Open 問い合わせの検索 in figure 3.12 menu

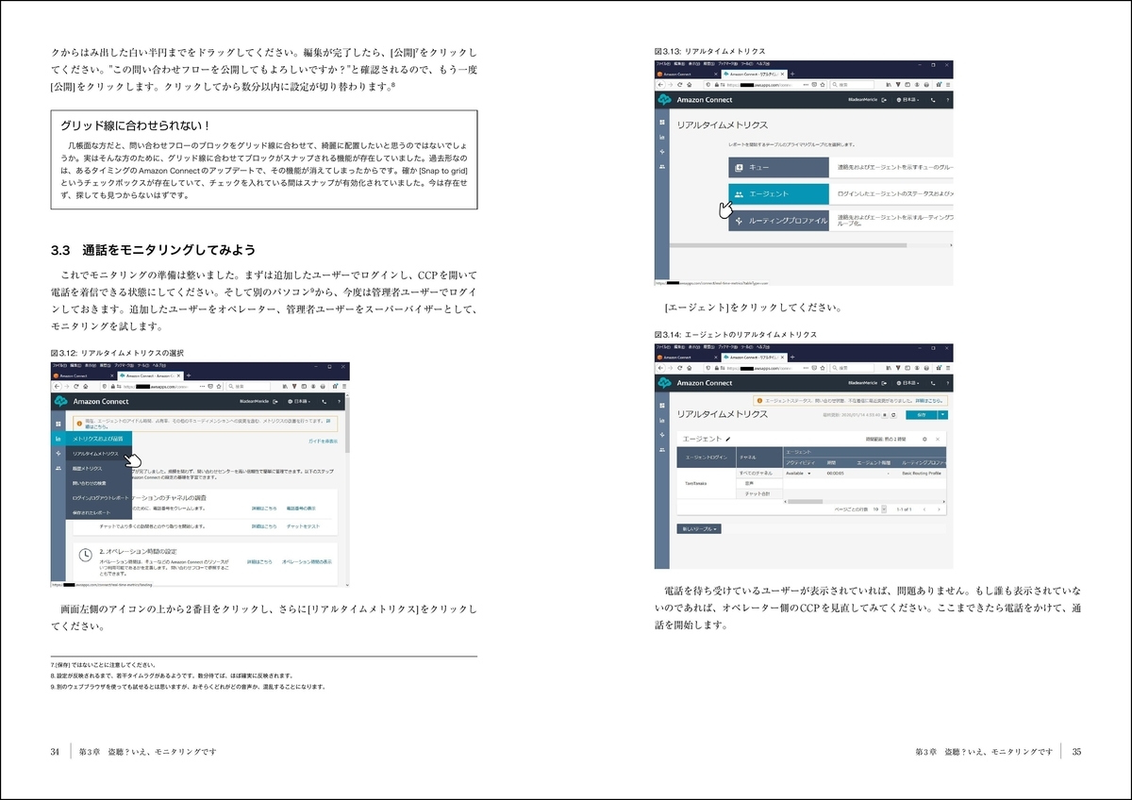[99, 483]
